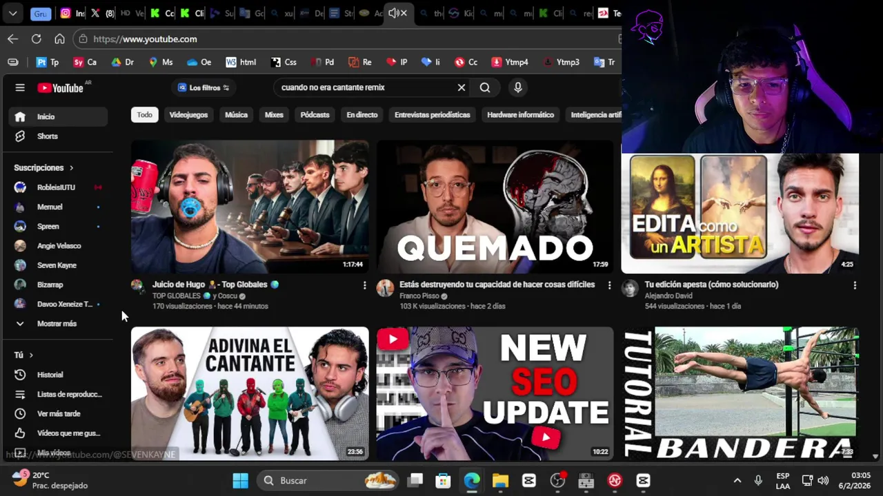Click the browser home icon
Viewport: 883px width, 496px height.
(x=60, y=39)
